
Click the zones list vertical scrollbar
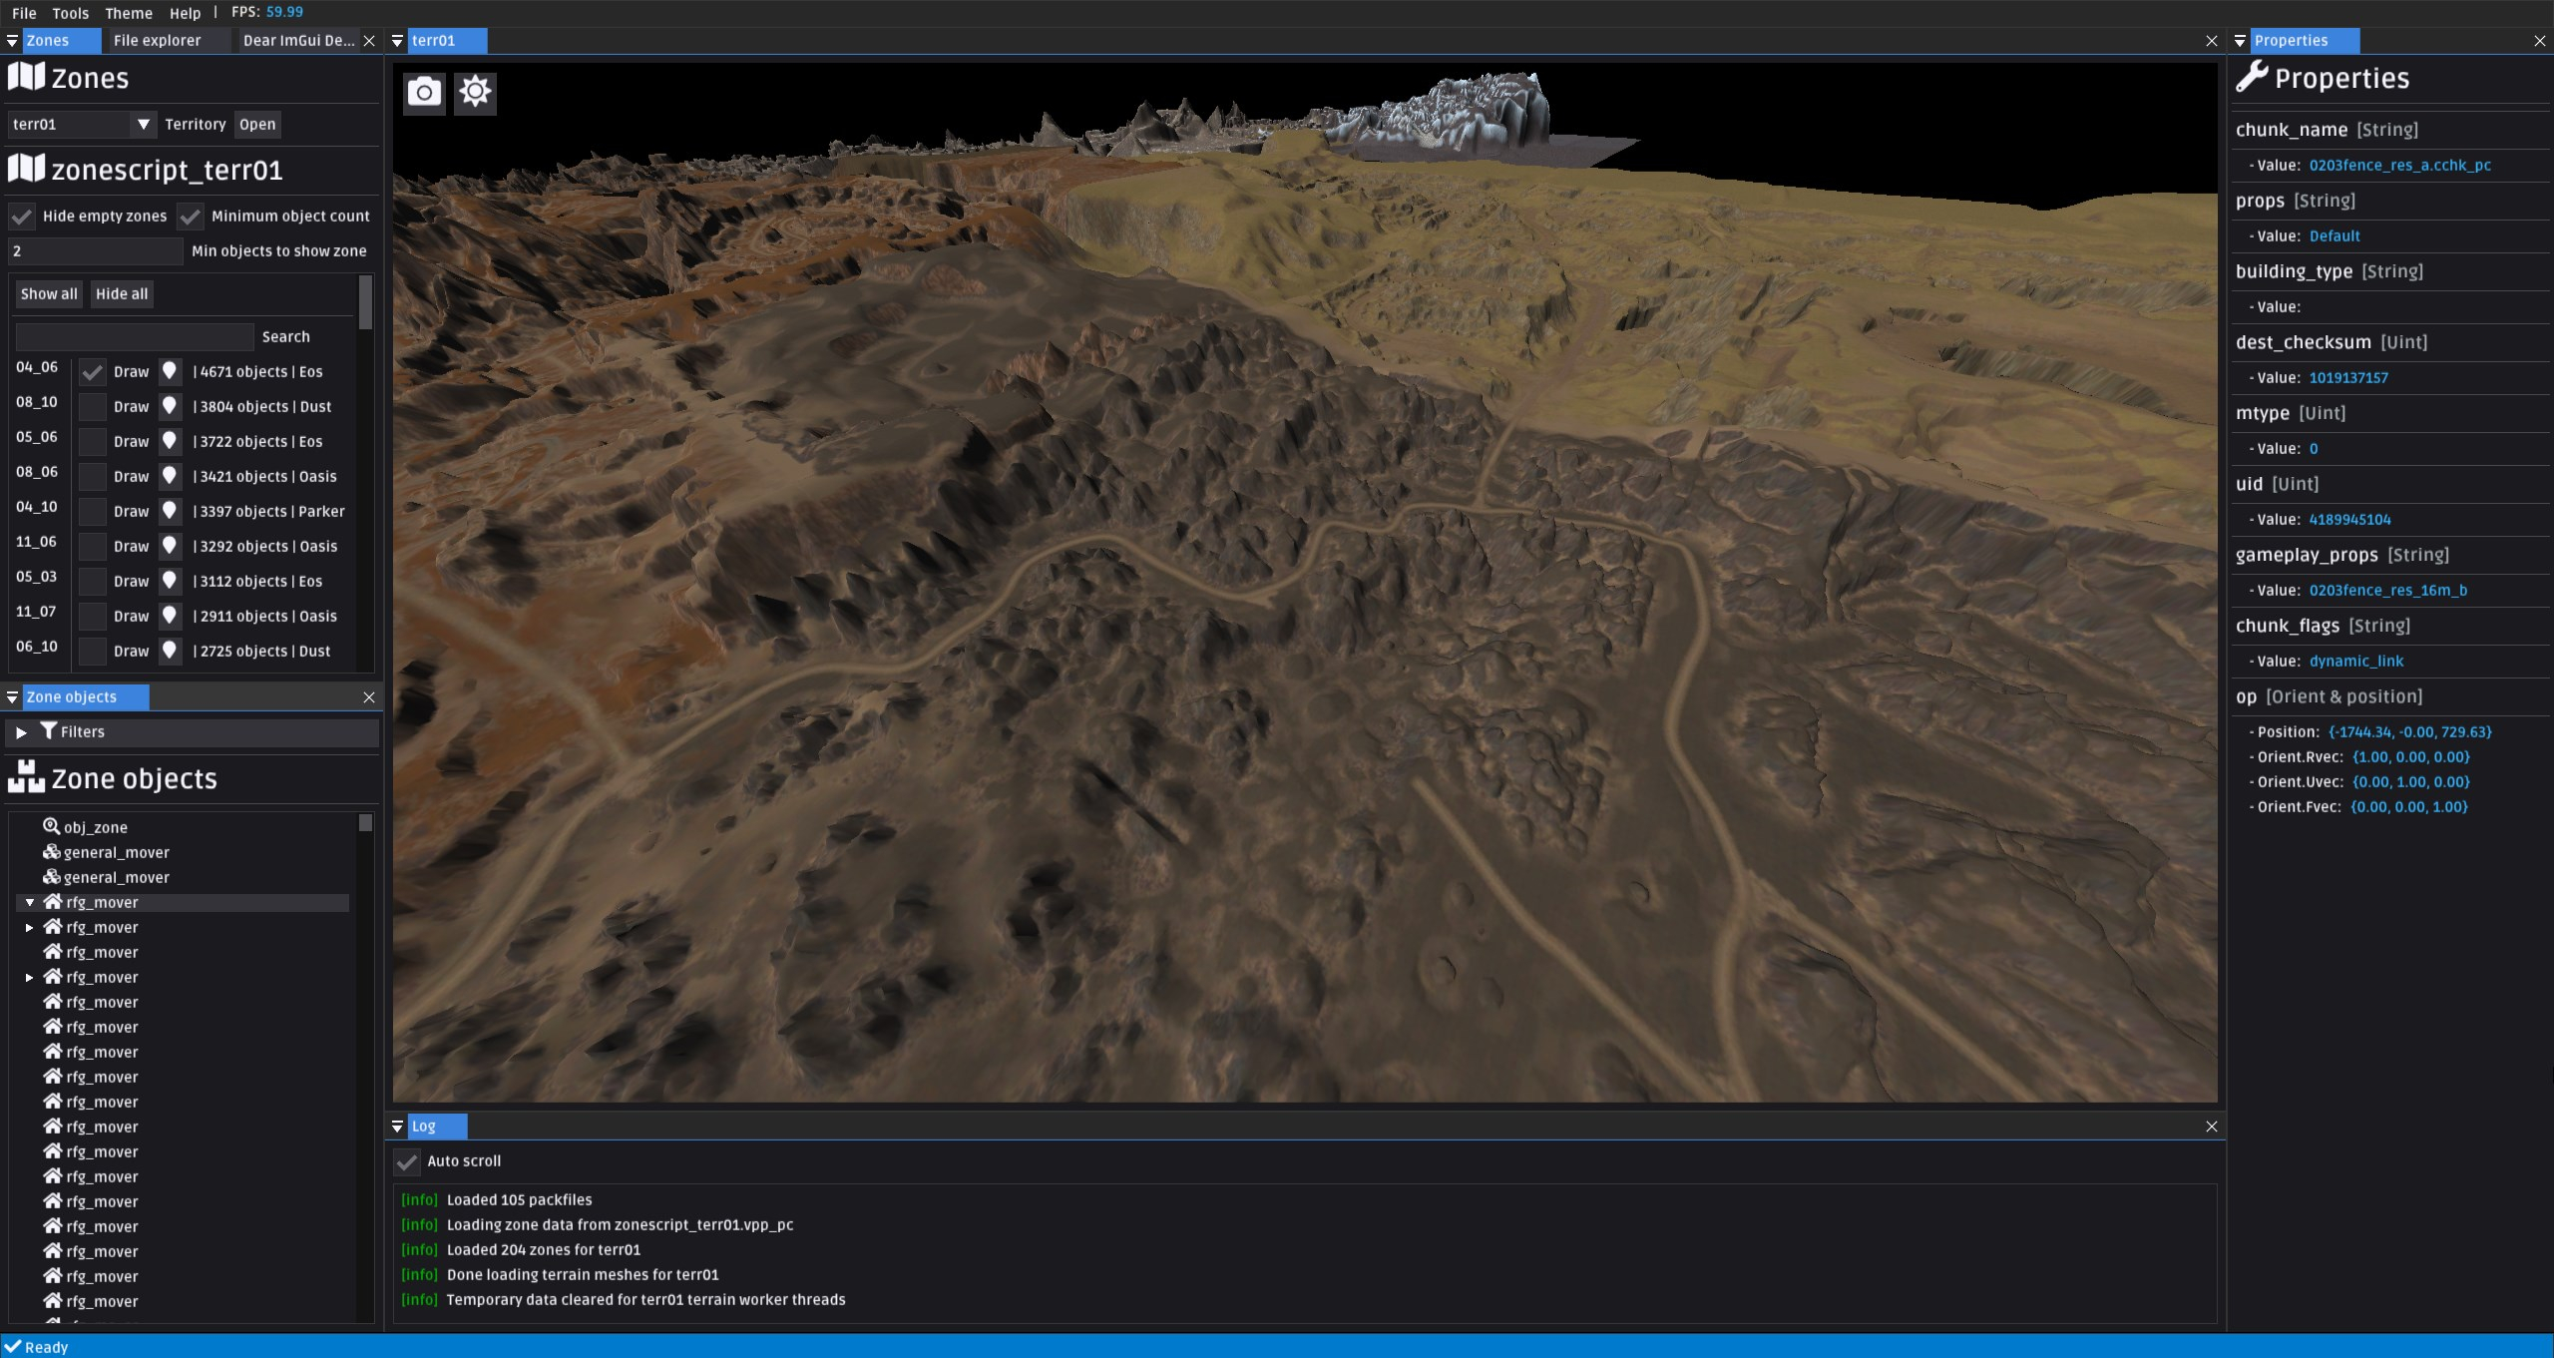(365, 303)
